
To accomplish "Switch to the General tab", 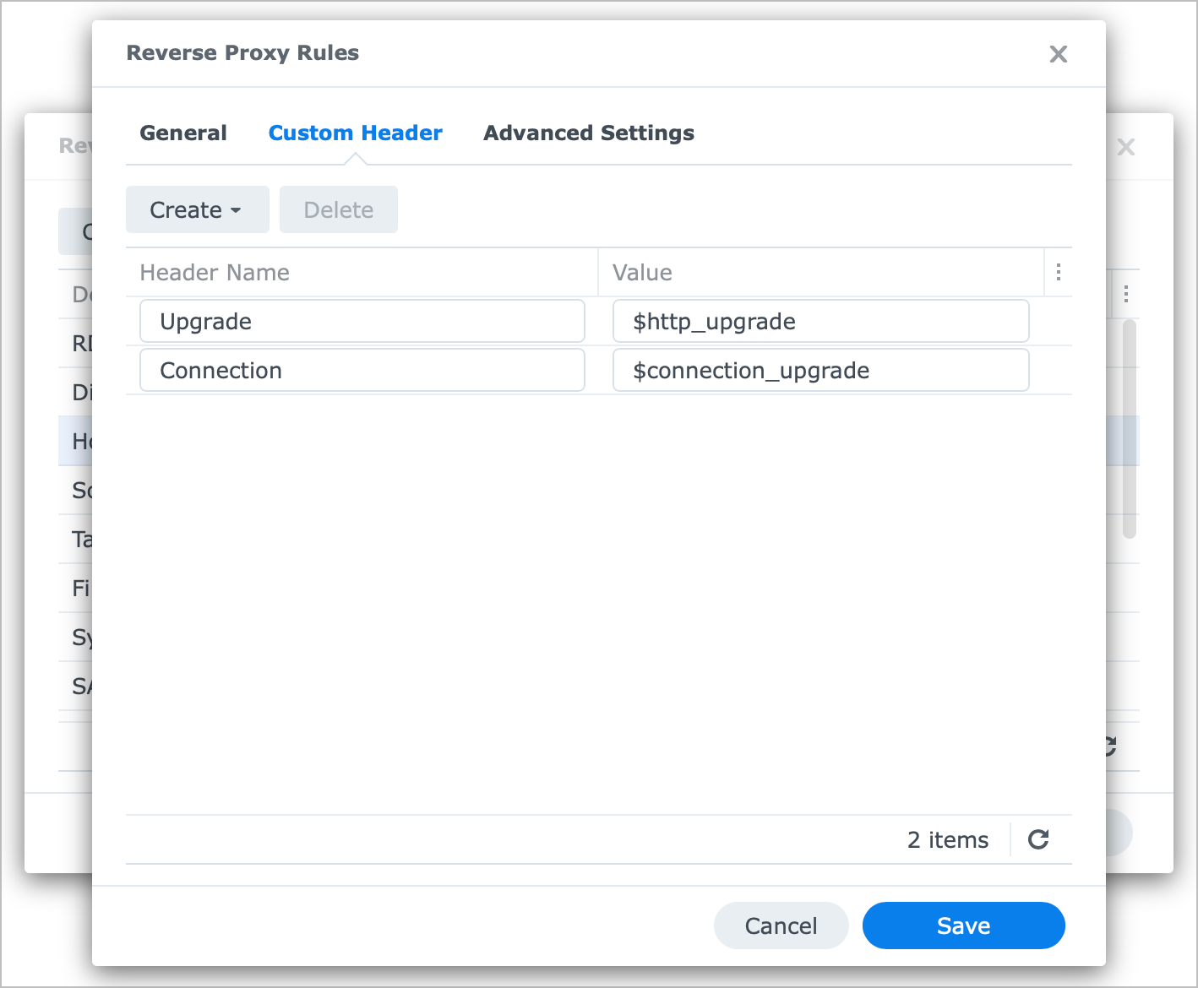I will click(183, 133).
